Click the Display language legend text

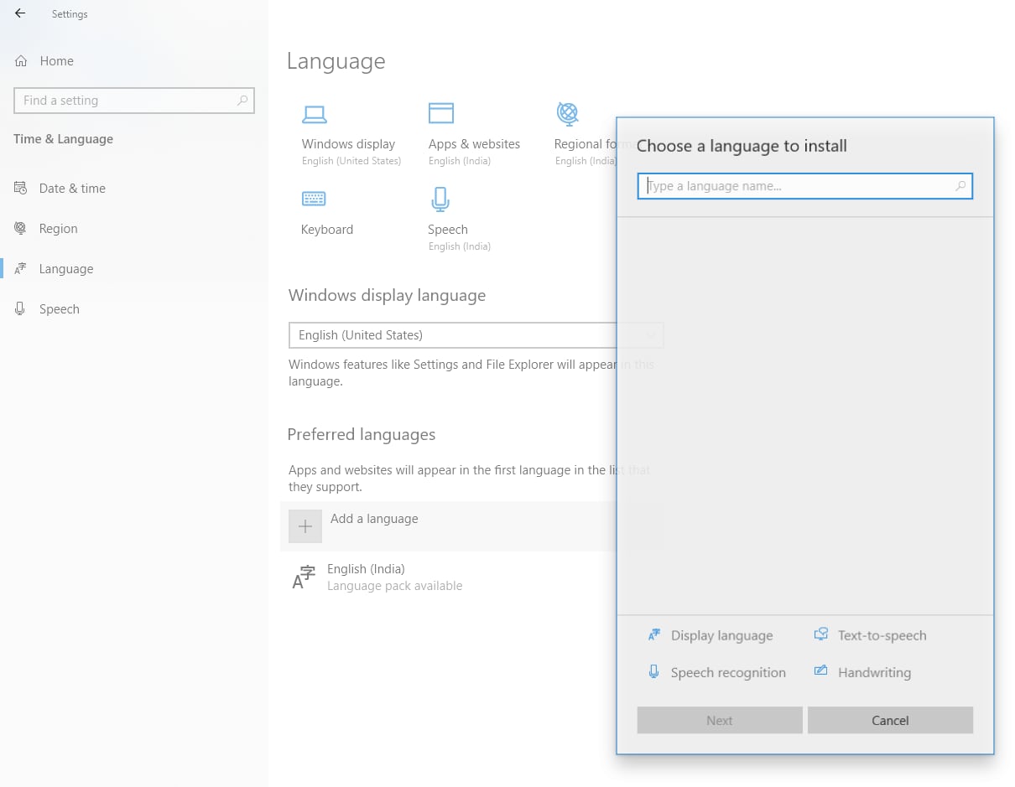[x=722, y=635]
